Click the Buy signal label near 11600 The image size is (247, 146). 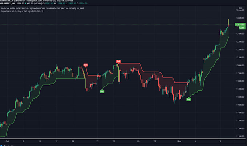(189, 99)
